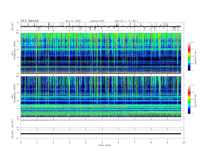The height and width of the screenshot is (160, 207).
Task: Click time axis tick label "5"
Action: click(x=102, y=142)
